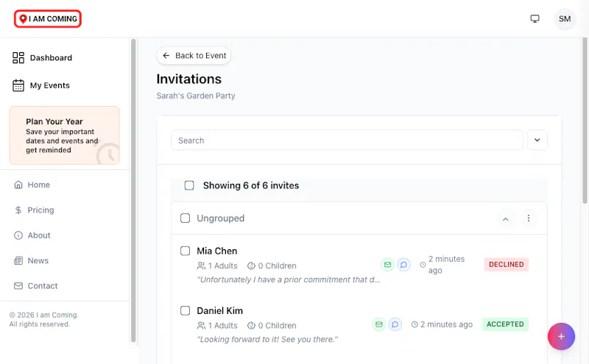Click Mia Chen's green email icon
Image resolution: width=589 pixels, height=364 pixels.
(x=387, y=265)
